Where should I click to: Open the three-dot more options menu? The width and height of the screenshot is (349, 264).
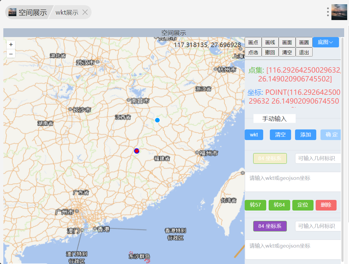(328, 12)
